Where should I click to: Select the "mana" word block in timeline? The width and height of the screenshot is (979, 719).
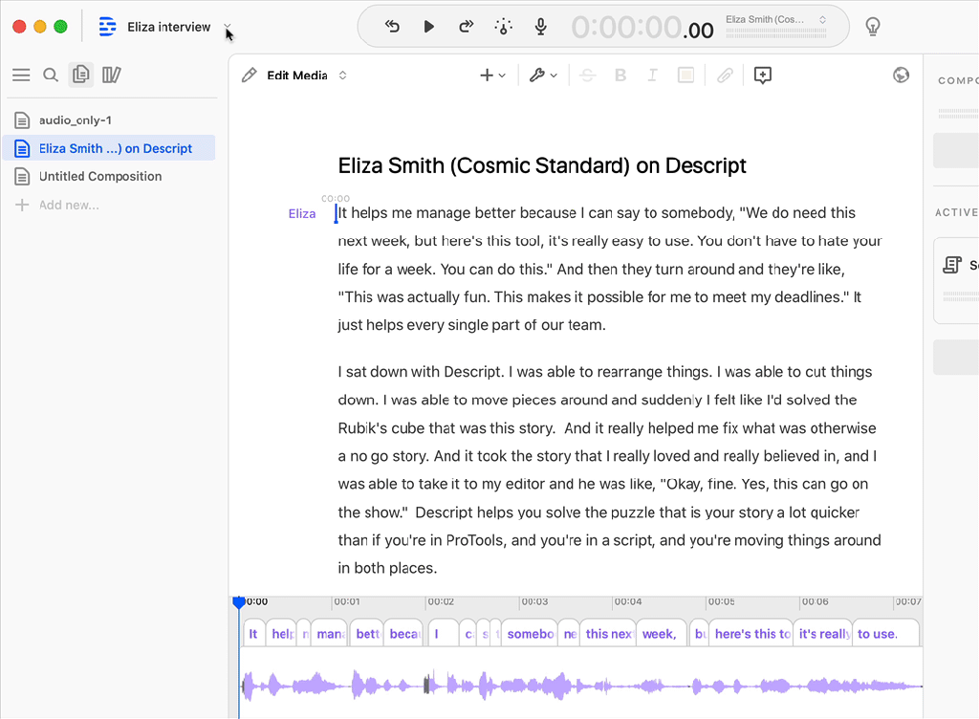point(329,634)
